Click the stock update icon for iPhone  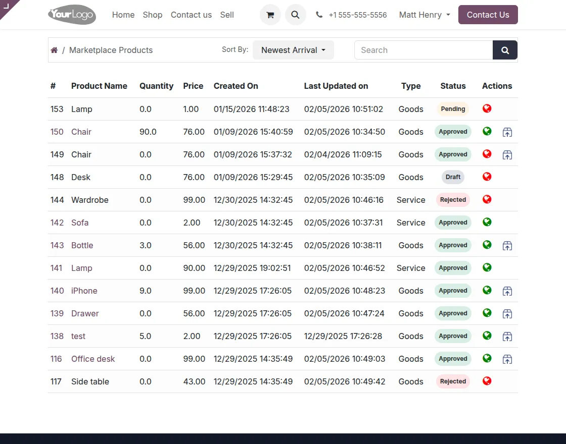(507, 291)
